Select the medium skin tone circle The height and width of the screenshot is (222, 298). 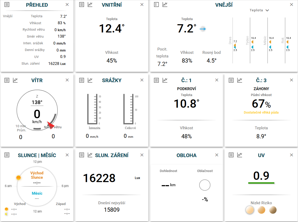[x=261, y=210]
